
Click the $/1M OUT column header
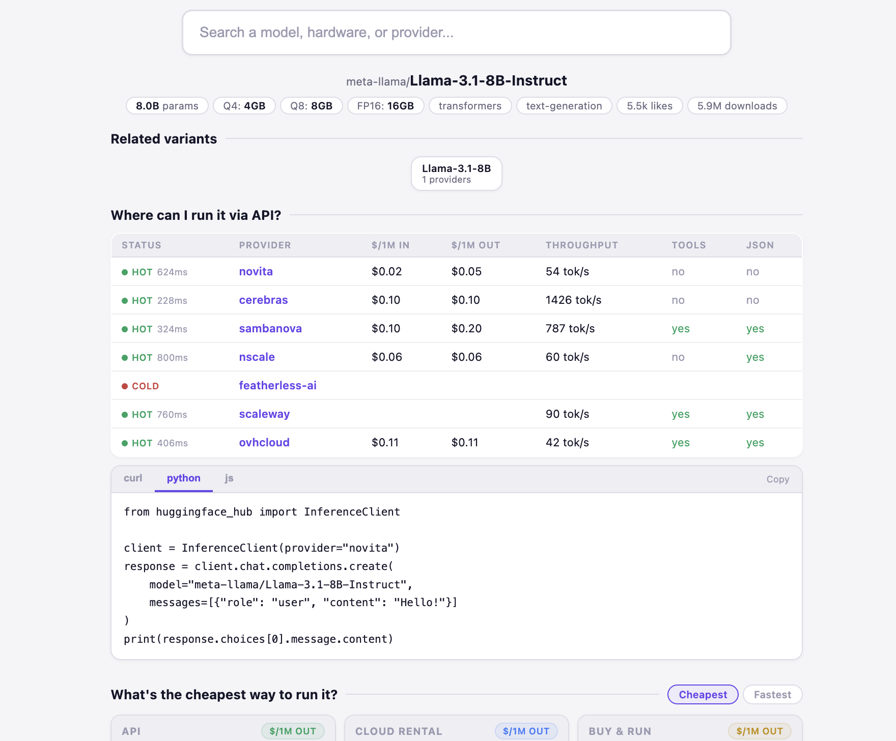[x=475, y=245]
